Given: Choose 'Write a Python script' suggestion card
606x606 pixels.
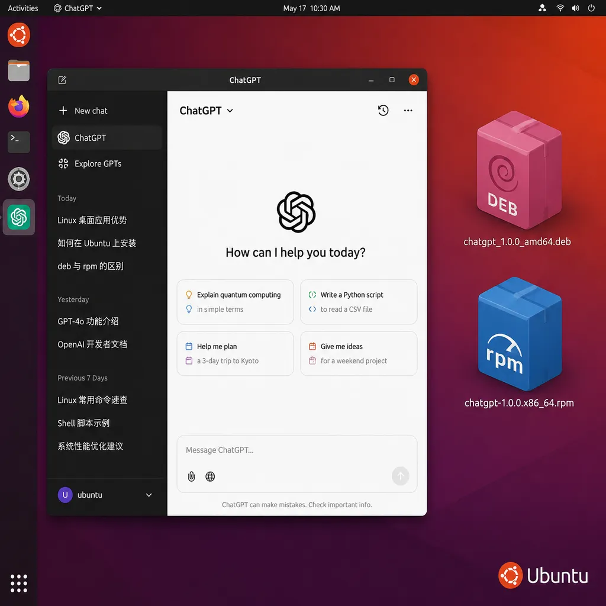Looking at the screenshot, I should click(358, 302).
